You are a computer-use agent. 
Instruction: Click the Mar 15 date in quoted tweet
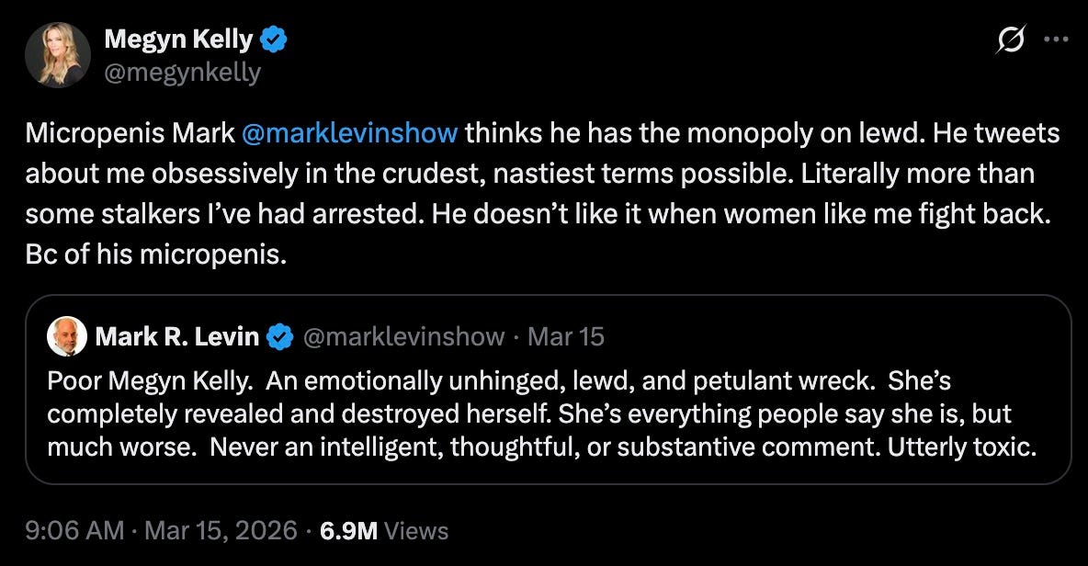pyautogui.click(x=566, y=337)
